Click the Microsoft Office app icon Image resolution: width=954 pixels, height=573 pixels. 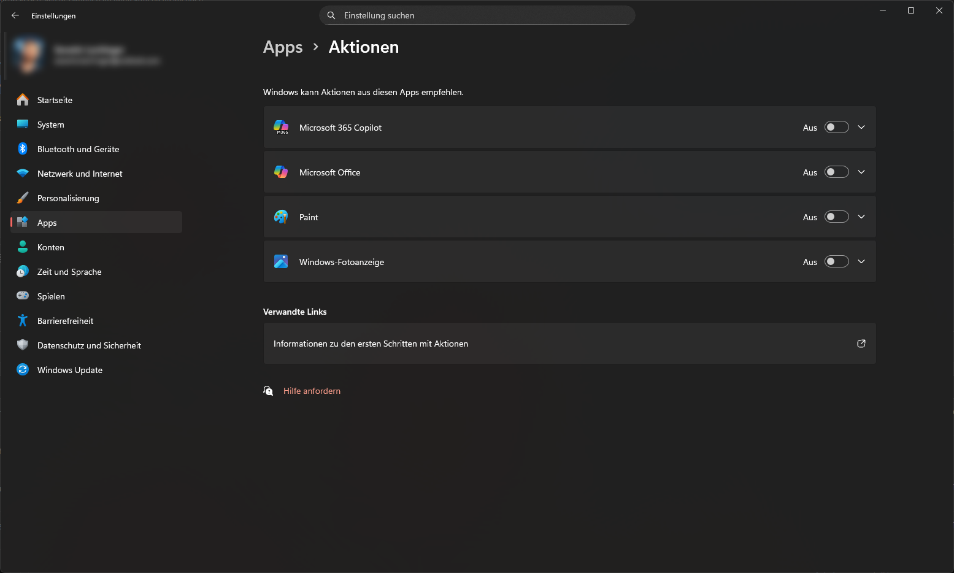pyautogui.click(x=281, y=172)
